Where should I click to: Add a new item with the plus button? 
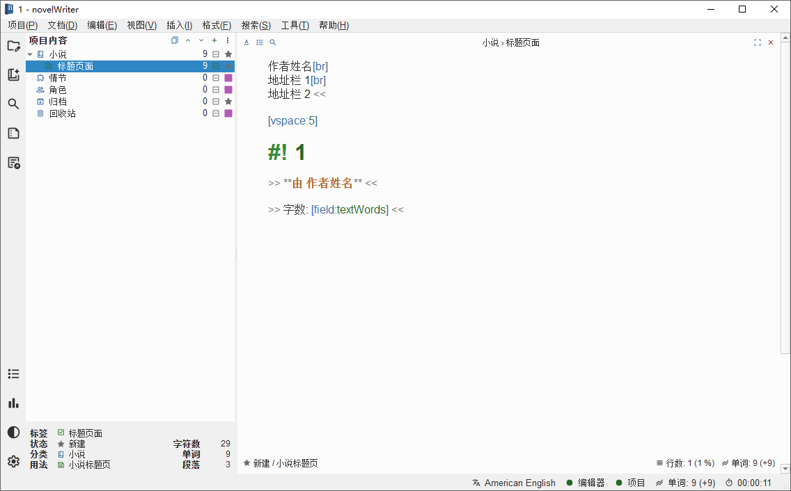(x=214, y=40)
